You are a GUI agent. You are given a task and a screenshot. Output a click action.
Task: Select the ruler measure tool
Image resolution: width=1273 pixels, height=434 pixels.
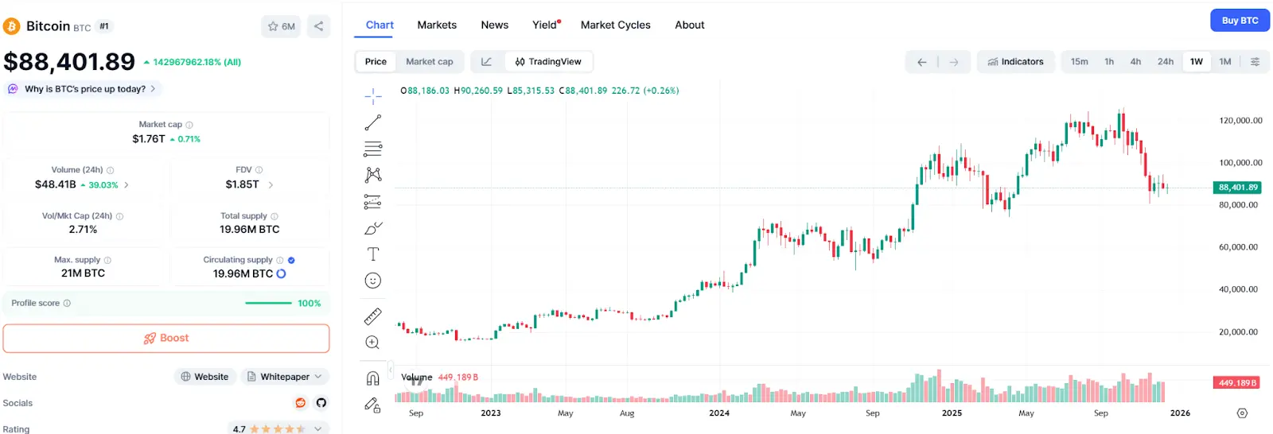pyautogui.click(x=372, y=316)
